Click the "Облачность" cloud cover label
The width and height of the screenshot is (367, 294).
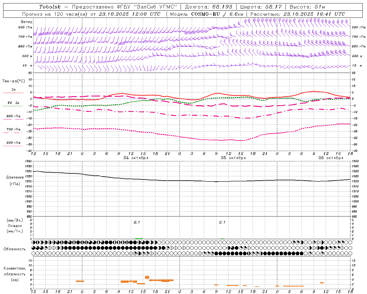point(15,249)
